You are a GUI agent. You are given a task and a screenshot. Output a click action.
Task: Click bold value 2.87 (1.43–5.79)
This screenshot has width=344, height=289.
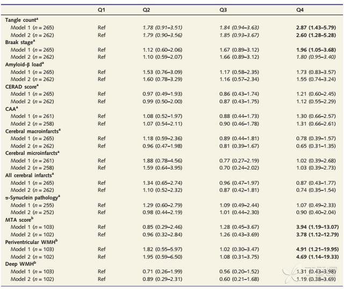316,27
